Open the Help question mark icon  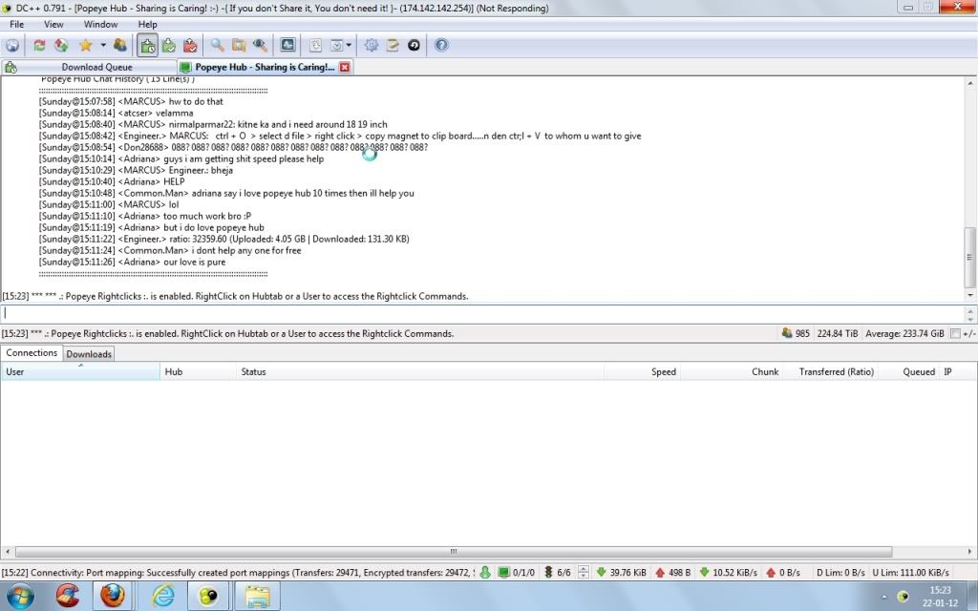441,46
